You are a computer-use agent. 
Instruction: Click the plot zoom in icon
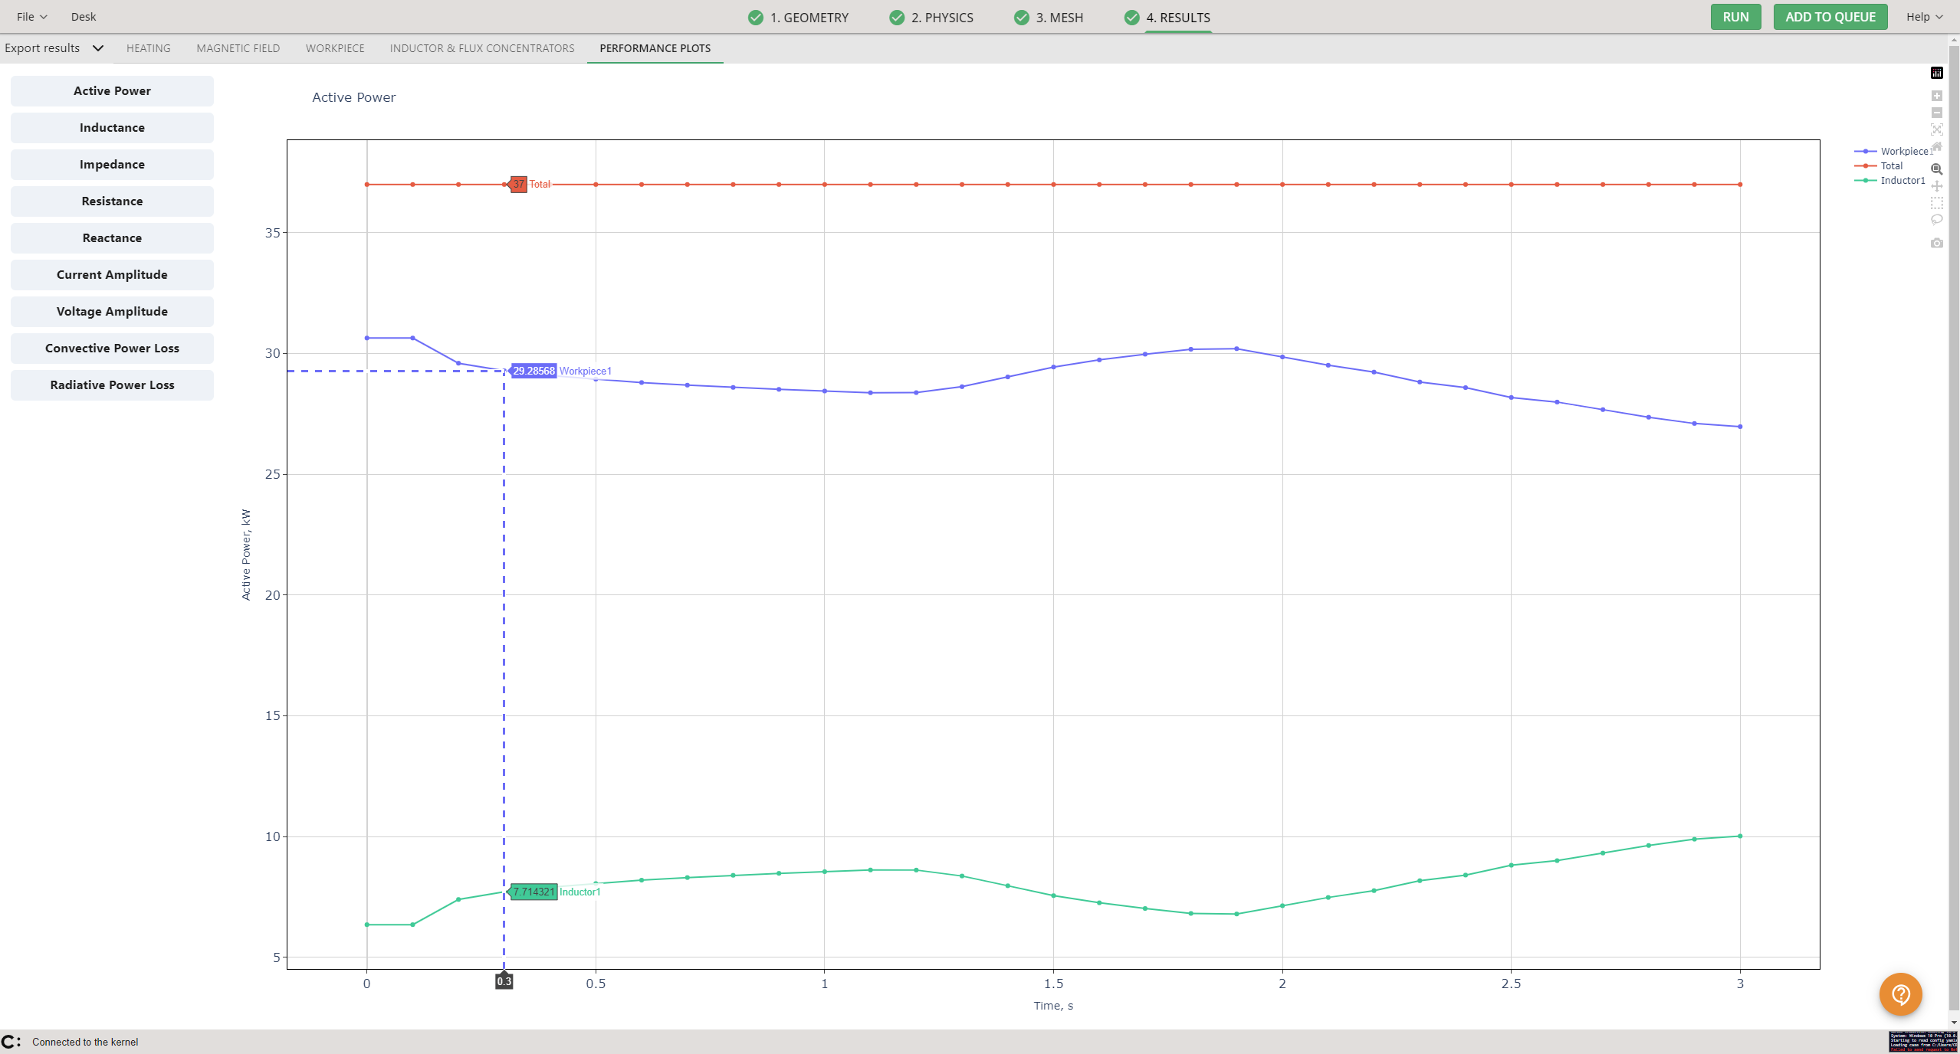[x=1936, y=96]
